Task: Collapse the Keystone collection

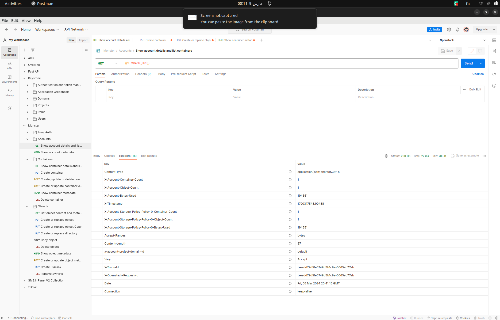Action: coord(24,78)
